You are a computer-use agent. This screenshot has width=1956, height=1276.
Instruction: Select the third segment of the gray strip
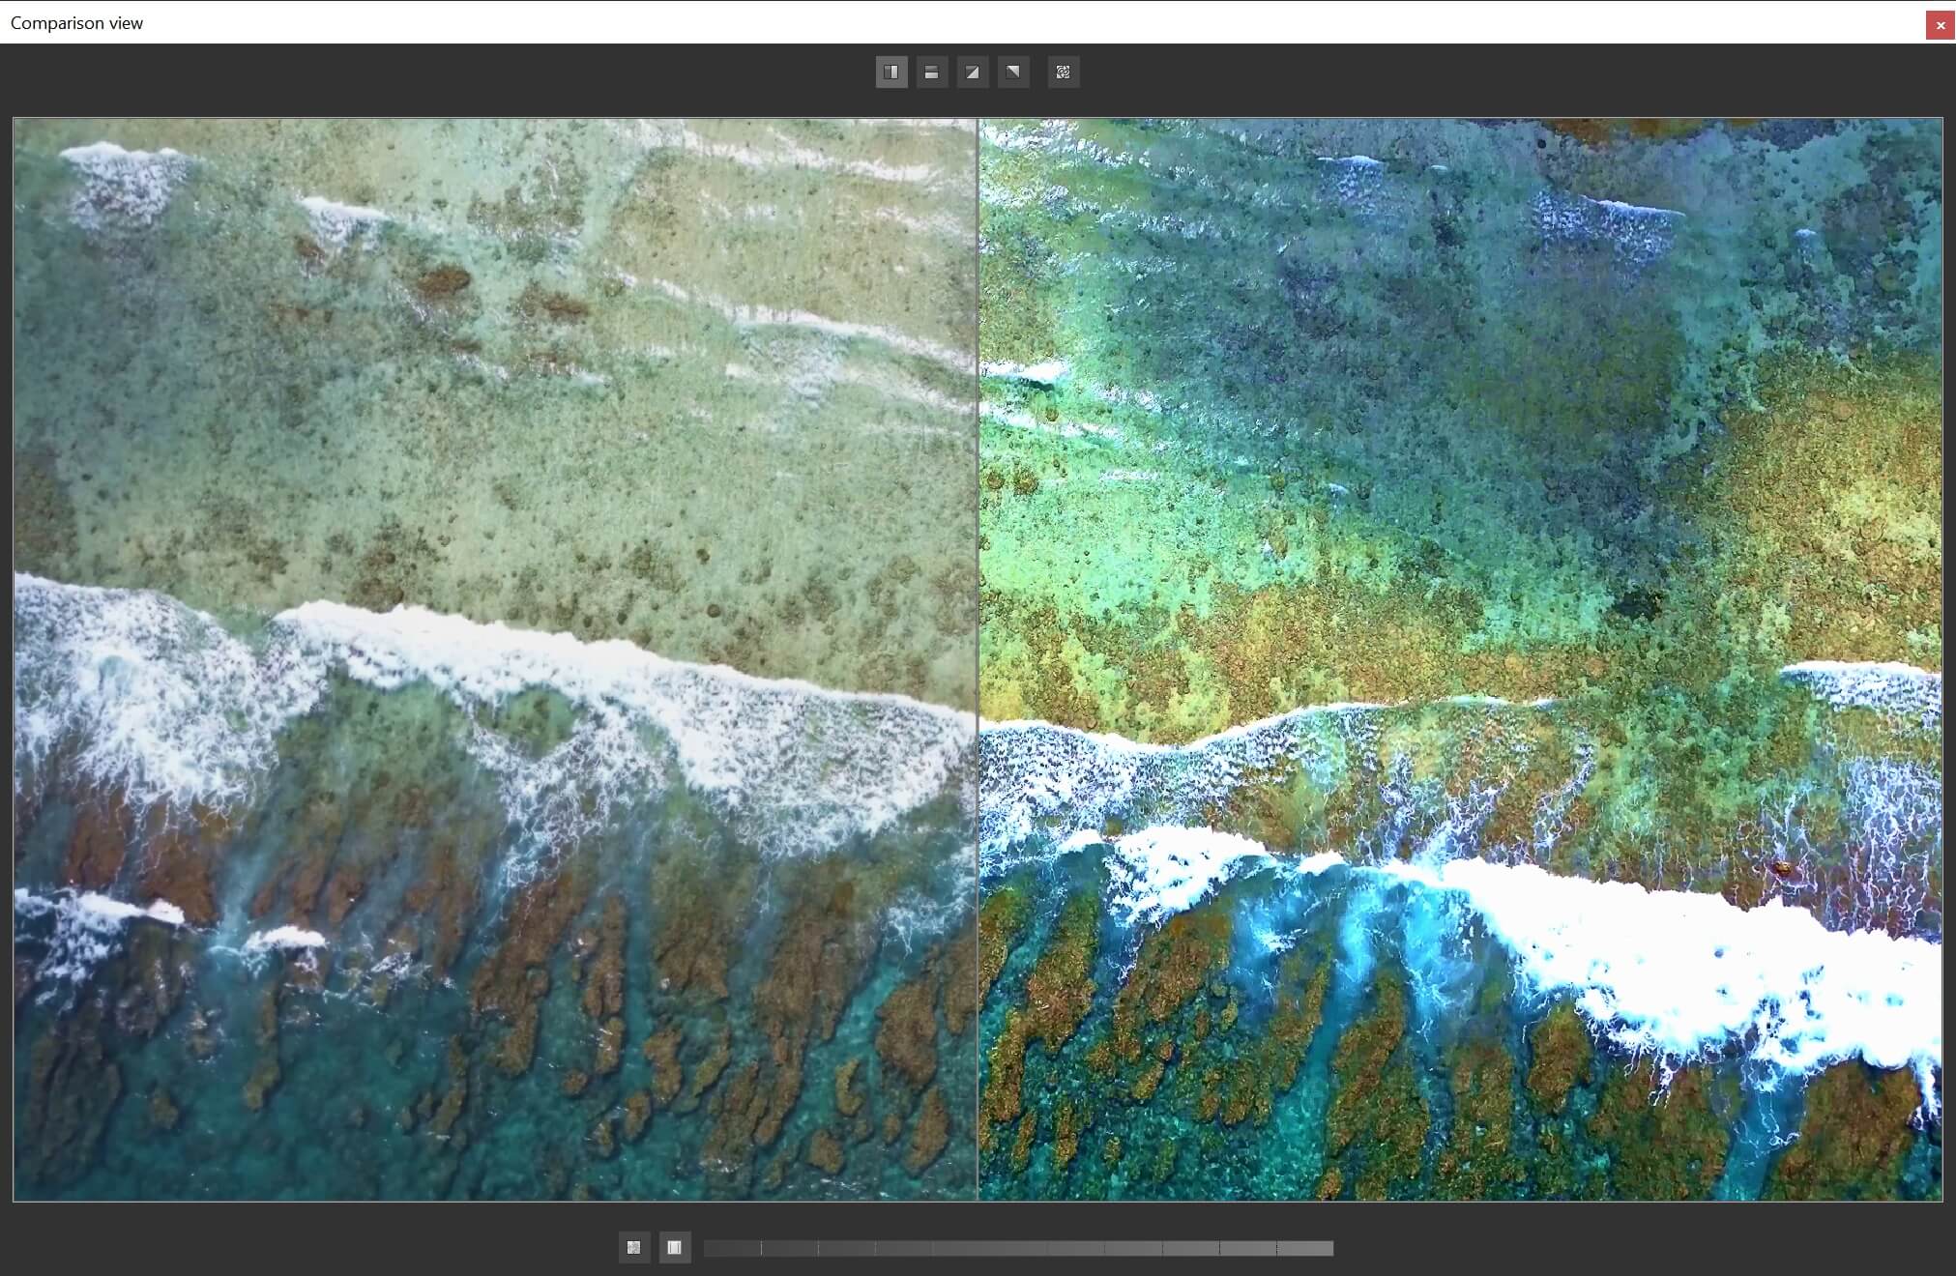coord(846,1249)
